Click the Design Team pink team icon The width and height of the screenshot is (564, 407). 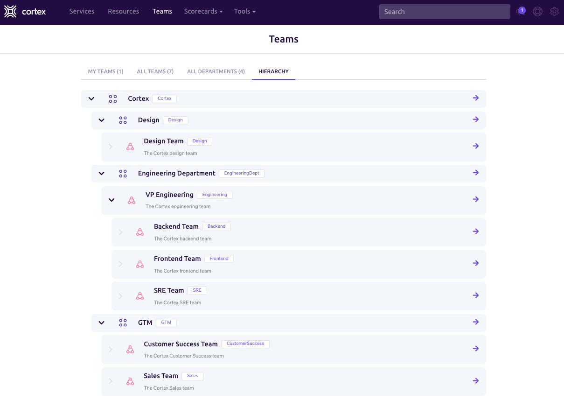(130, 147)
